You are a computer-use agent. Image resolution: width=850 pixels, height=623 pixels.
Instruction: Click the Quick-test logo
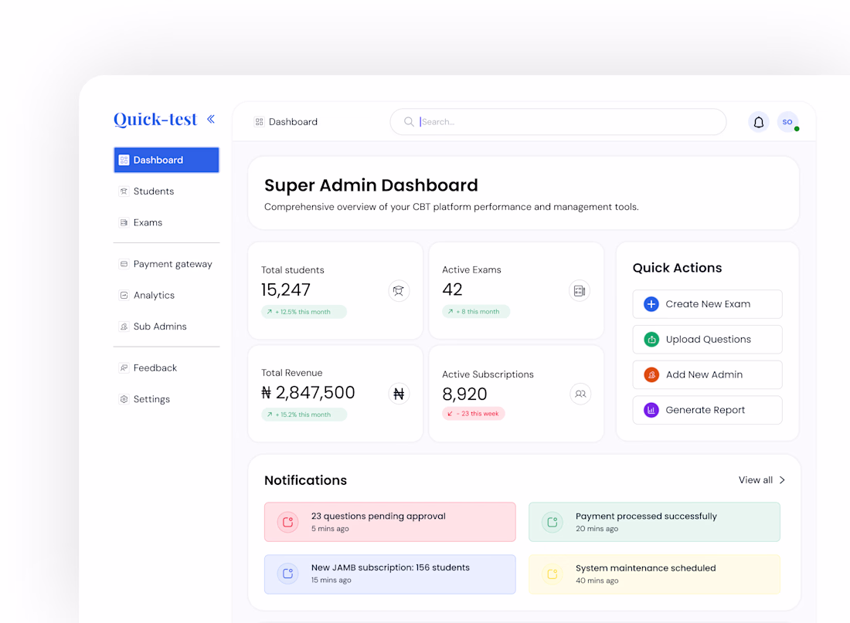pyautogui.click(x=155, y=119)
